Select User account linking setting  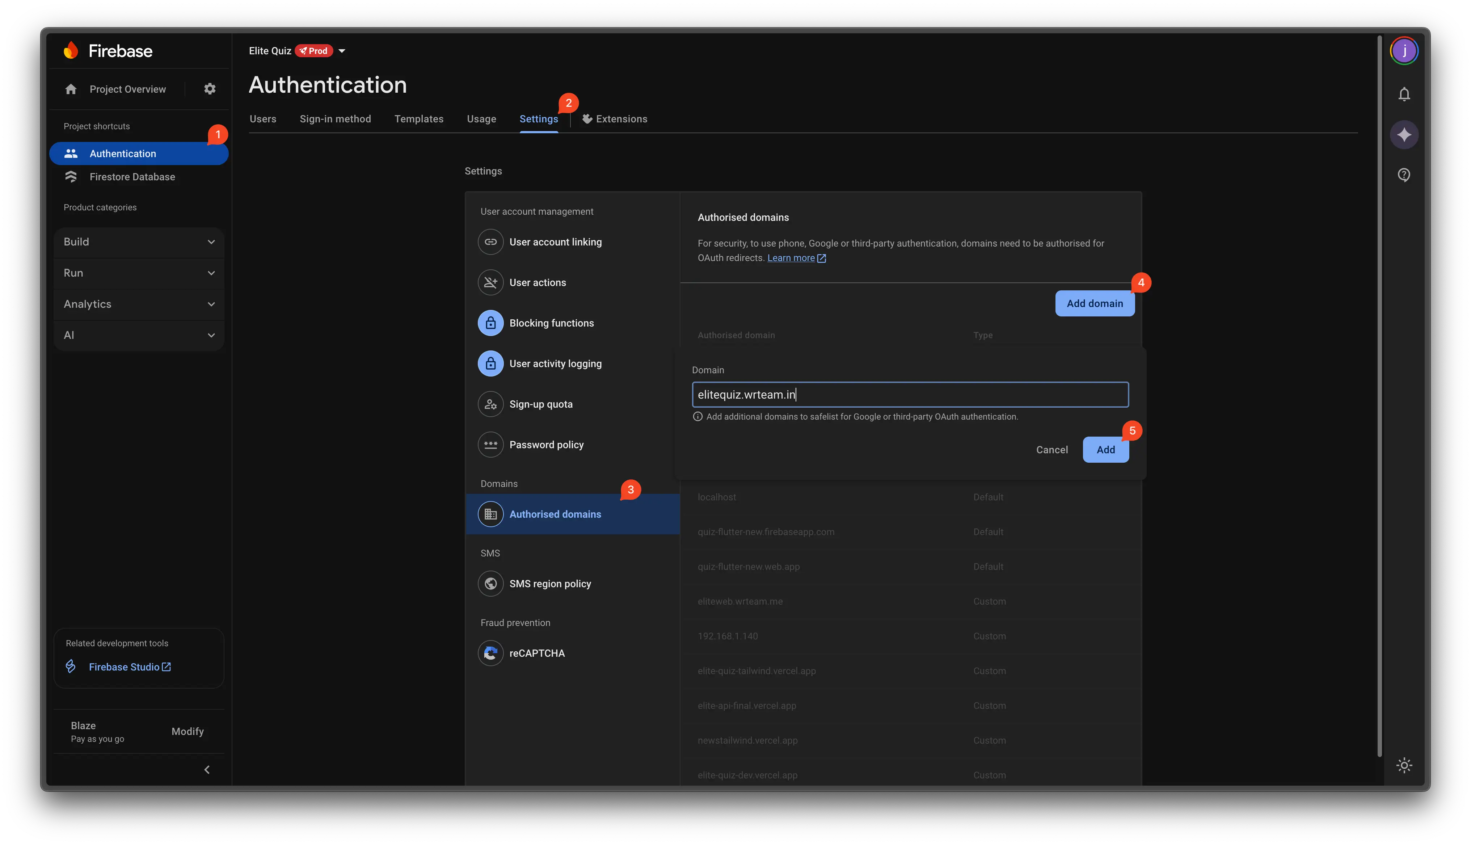coord(573,242)
